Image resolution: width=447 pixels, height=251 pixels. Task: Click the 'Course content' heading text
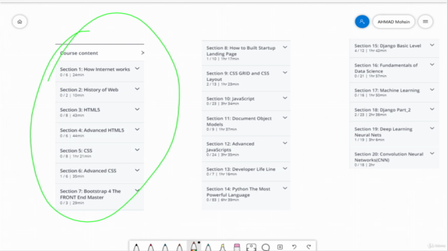point(79,53)
